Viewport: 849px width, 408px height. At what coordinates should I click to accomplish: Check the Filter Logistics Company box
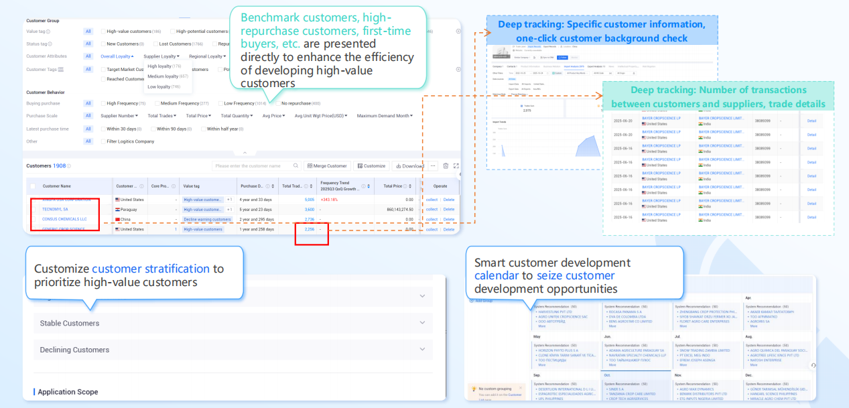pos(103,141)
